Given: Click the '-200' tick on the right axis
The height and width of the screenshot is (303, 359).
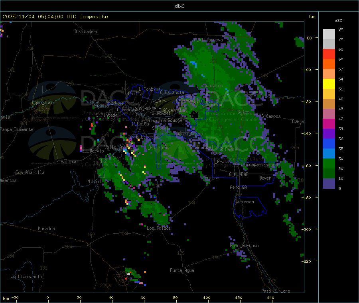Looking at the screenshot, I should click(x=306, y=229).
